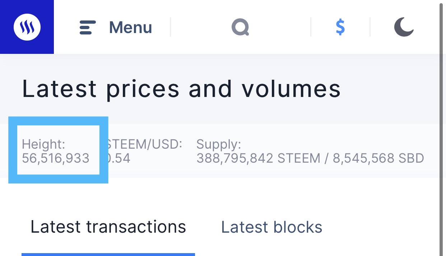Click the 388,795,842 STEEM supply figure
This screenshot has height=256, width=446.
click(x=258, y=158)
